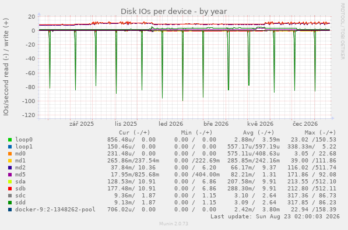Viewport: 348px width, 230px height.
Task: Click the y-axis value 20
Action: (x=31, y=17)
